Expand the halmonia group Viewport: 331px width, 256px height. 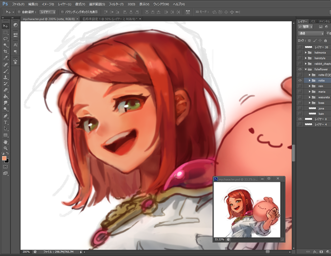coord(306,53)
